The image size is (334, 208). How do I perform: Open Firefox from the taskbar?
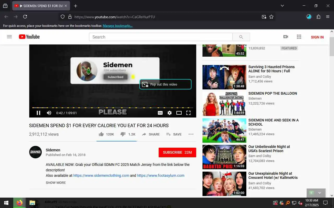20,203
